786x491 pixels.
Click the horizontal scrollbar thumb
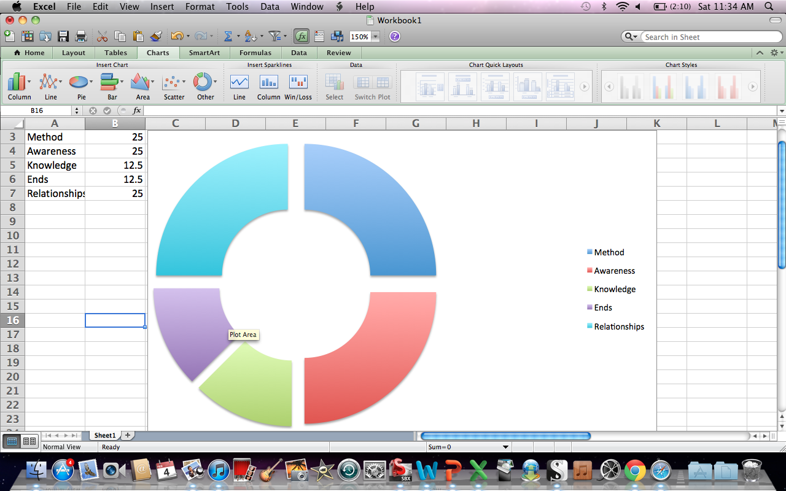pos(505,436)
